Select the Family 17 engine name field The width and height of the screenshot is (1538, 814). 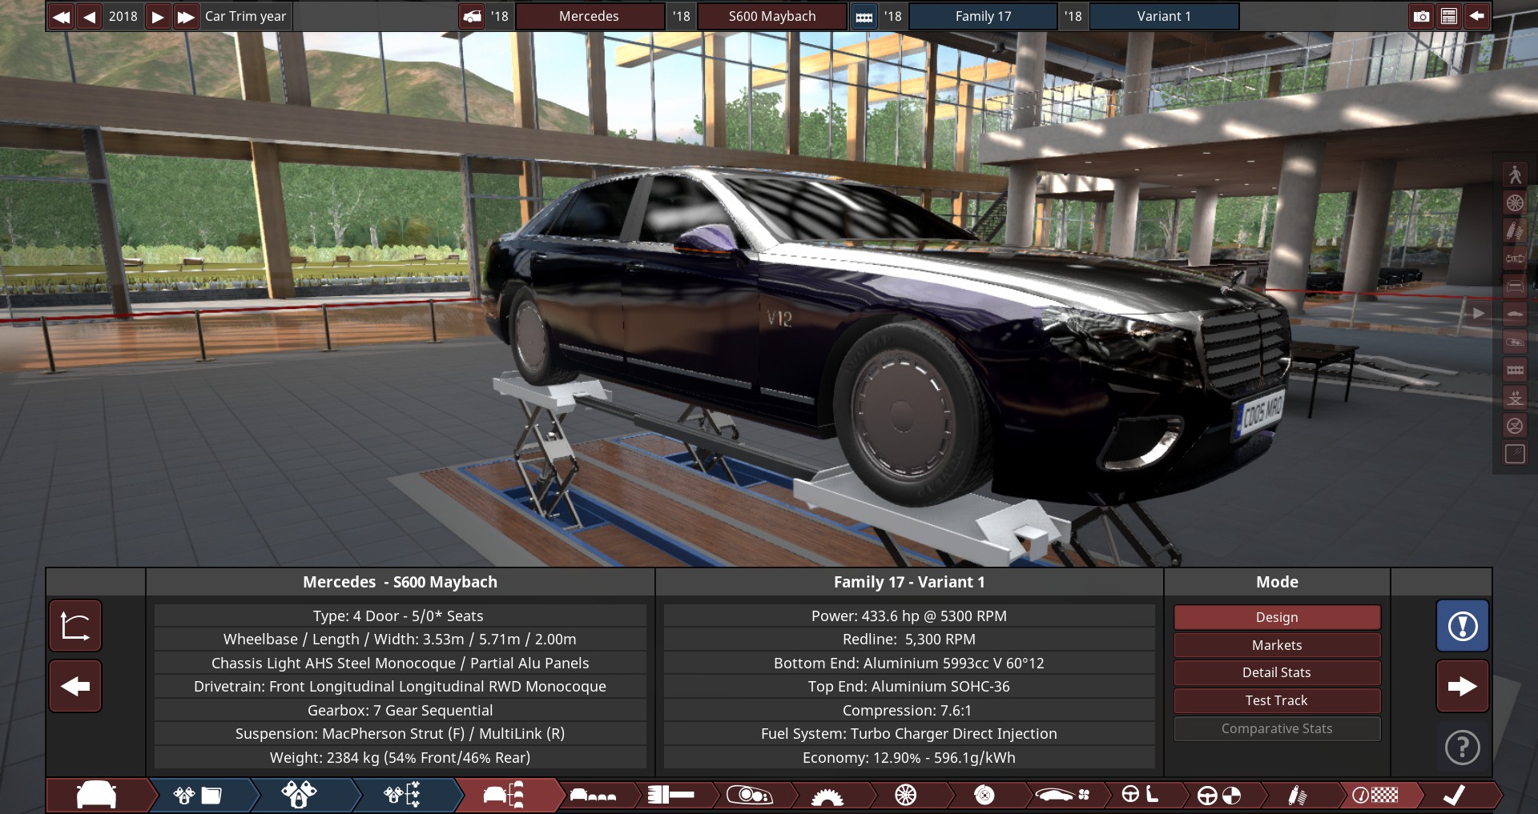[983, 16]
